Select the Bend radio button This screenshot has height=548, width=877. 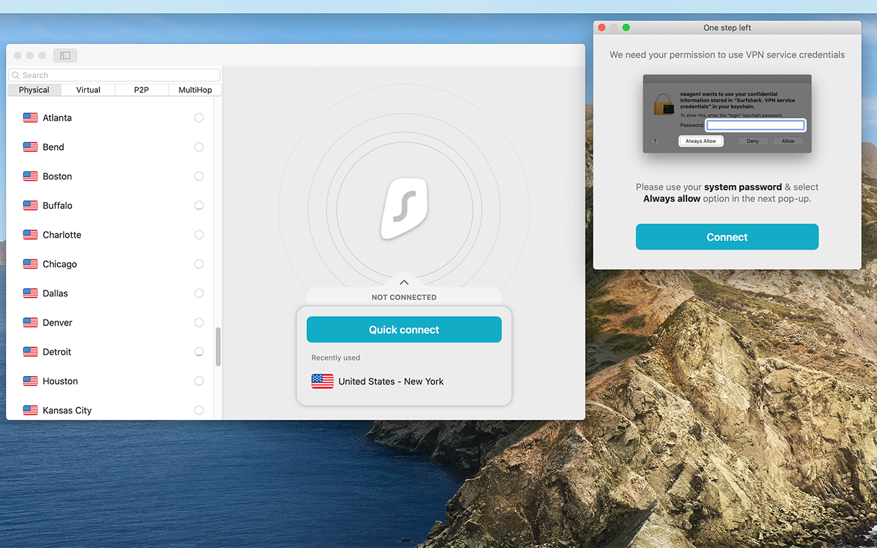click(199, 147)
